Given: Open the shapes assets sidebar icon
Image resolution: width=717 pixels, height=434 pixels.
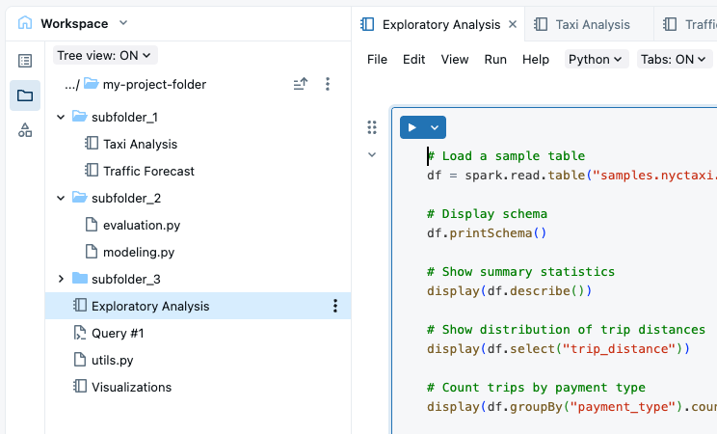Looking at the screenshot, I should (25, 130).
